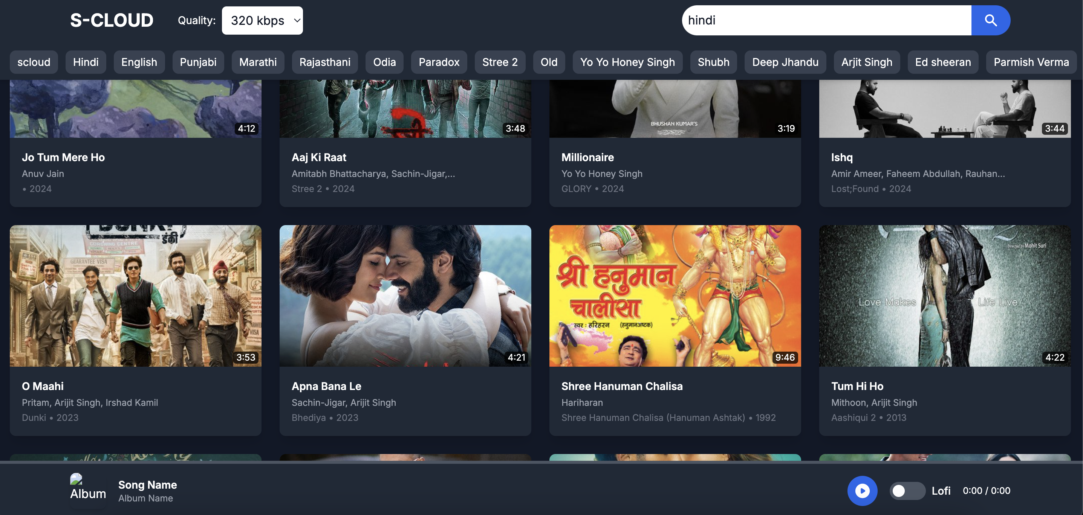Select the Punjabi tag chip

pos(198,62)
